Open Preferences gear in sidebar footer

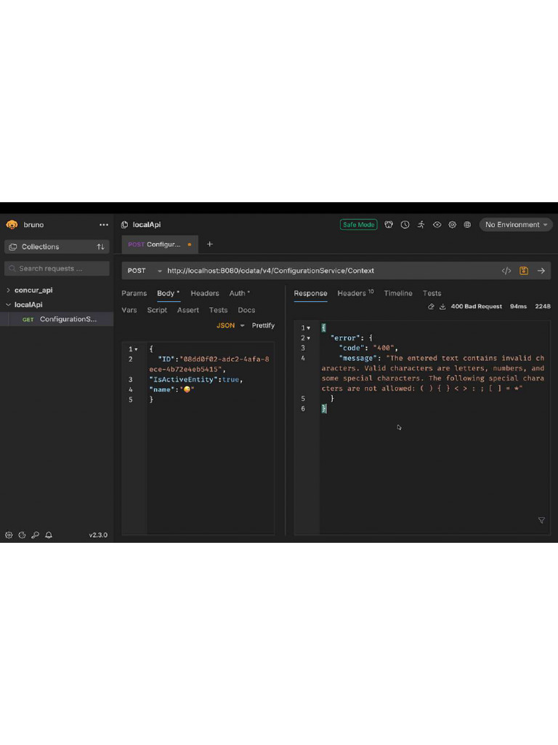9,535
